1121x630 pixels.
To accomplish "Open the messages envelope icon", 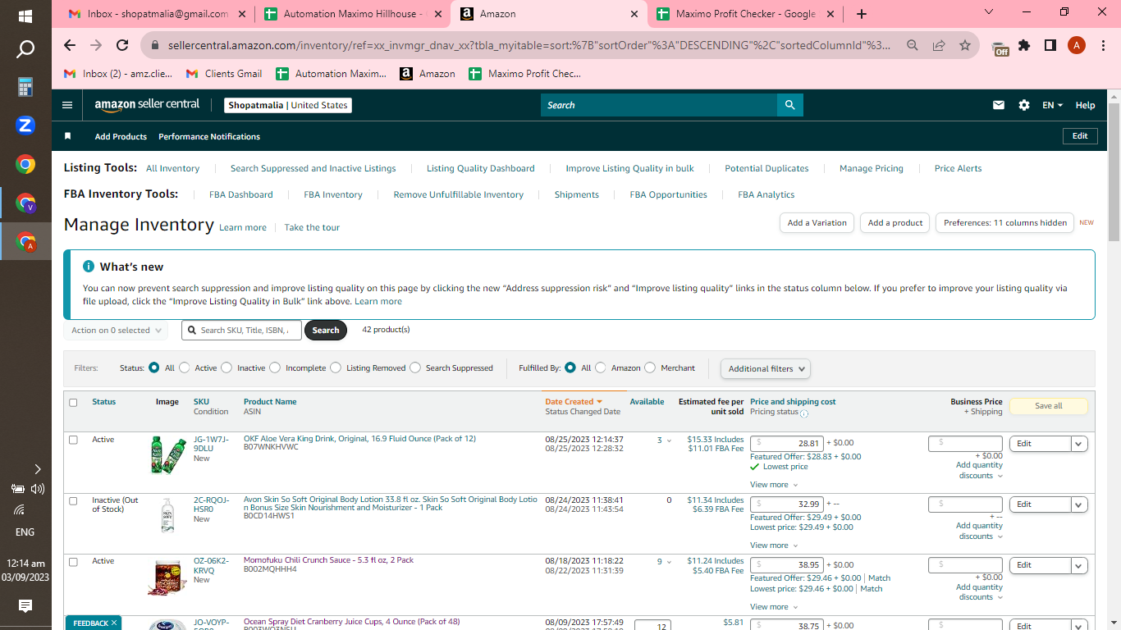I will point(999,105).
